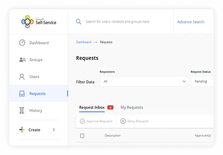Click the Groups people icon
Image resolution: width=223 pixels, height=155 pixels.
point(22,60)
